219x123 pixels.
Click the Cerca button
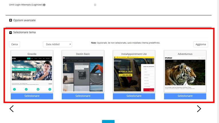[15, 44]
